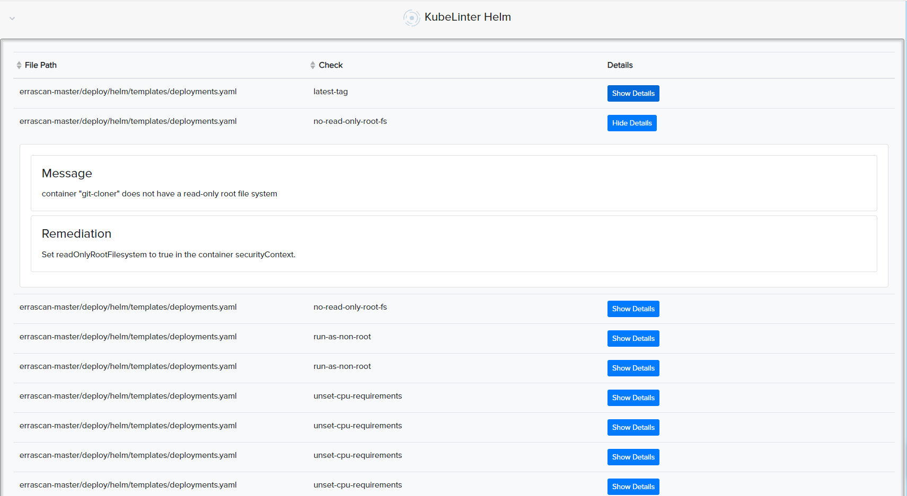Screen dimensions: 907x496
Task: Sort the table by Check column
Action: click(313, 65)
